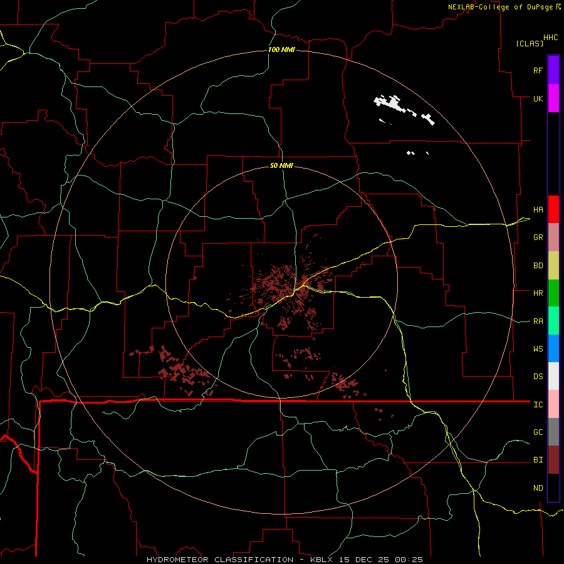564x564 pixels.
Task: Click the BI legend label
Action: [538, 460]
